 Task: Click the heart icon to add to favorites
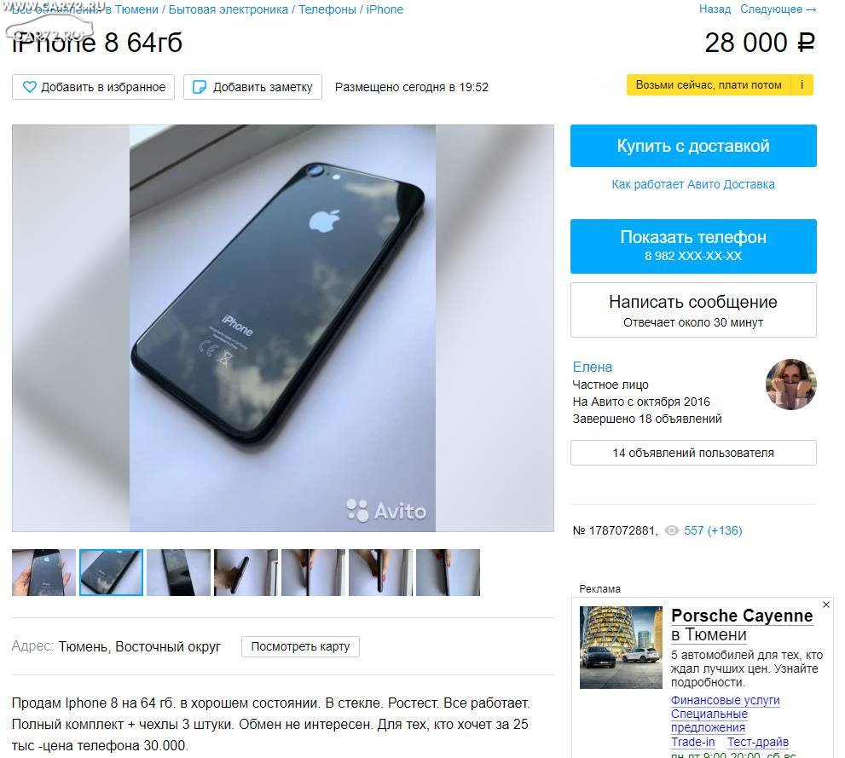click(x=30, y=87)
